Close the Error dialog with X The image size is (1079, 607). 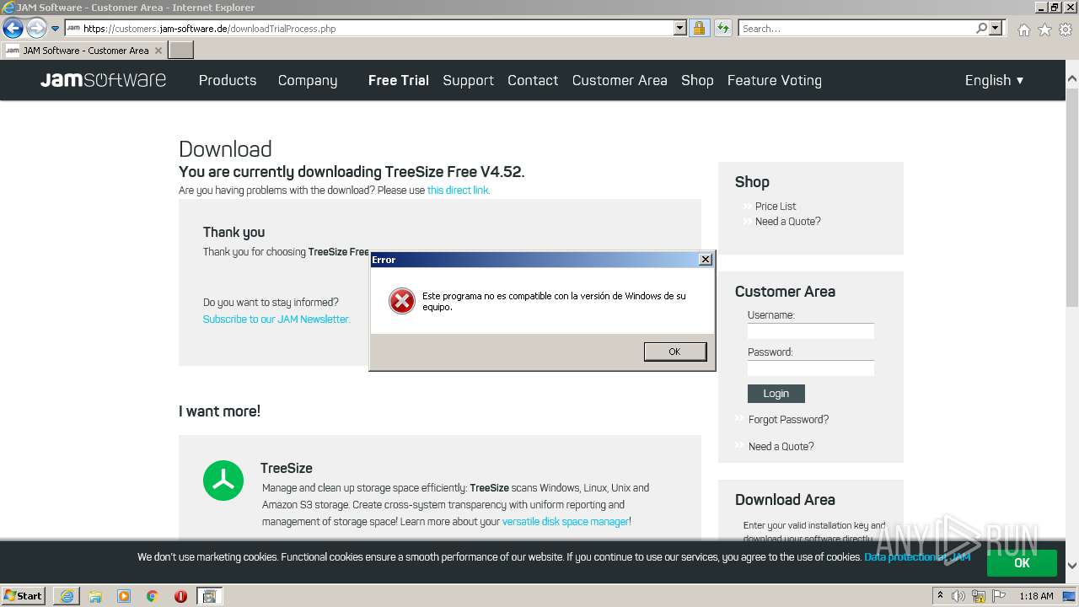pyautogui.click(x=706, y=260)
